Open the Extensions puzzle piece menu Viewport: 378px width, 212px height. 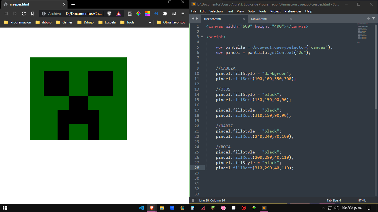click(x=165, y=14)
